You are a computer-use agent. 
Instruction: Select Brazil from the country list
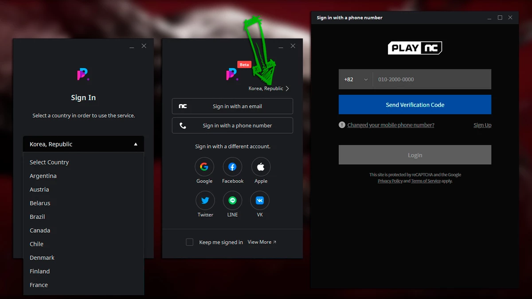37,217
